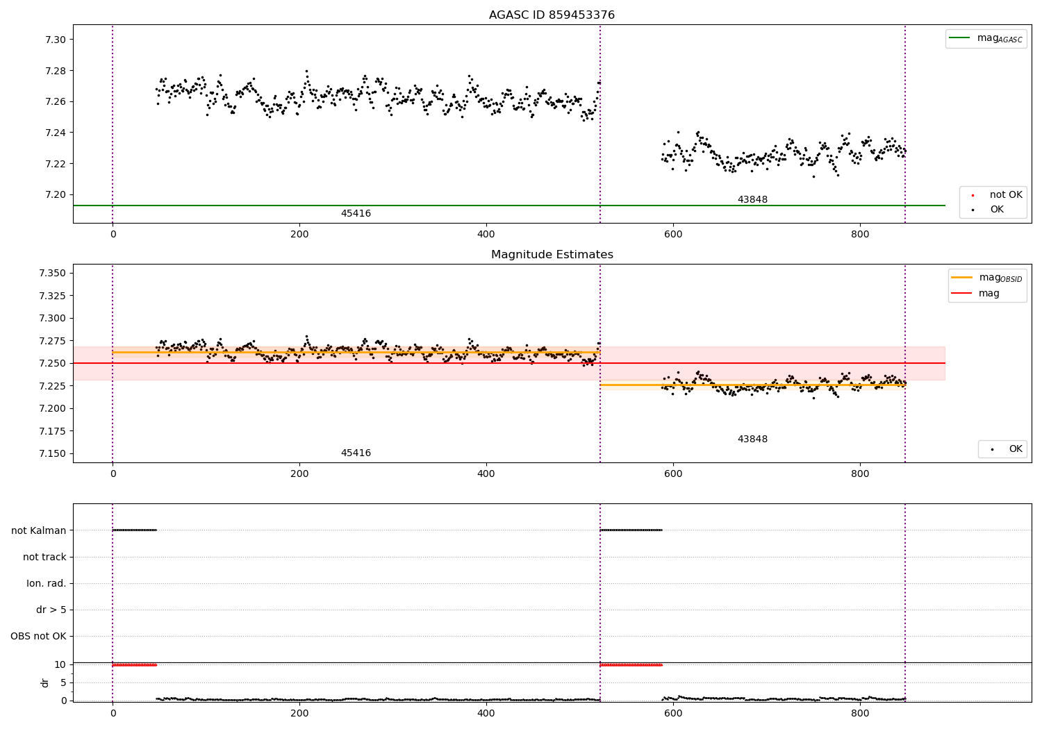
Task: Select the 'Ion. rad.' axis label
Action: pos(47,584)
